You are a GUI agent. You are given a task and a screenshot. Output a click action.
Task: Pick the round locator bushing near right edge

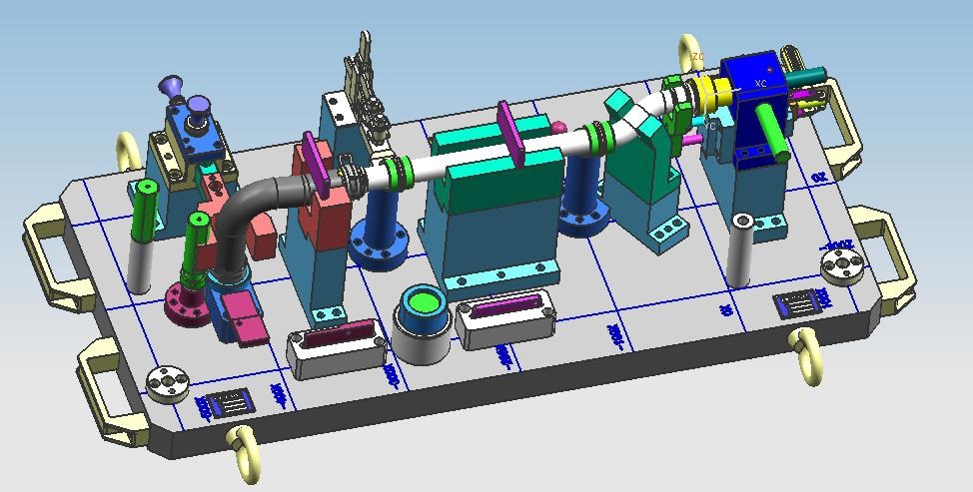842,265
